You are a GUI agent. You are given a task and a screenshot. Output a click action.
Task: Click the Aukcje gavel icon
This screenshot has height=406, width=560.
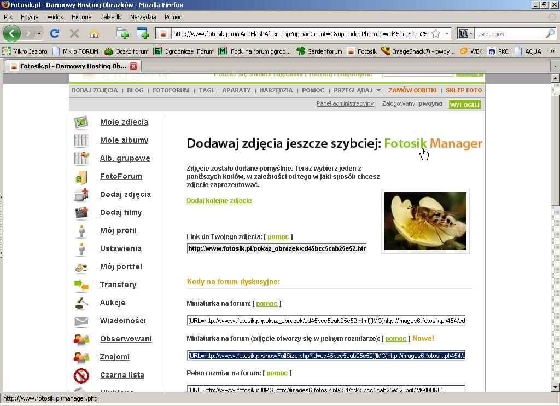[x=81, y=303]
